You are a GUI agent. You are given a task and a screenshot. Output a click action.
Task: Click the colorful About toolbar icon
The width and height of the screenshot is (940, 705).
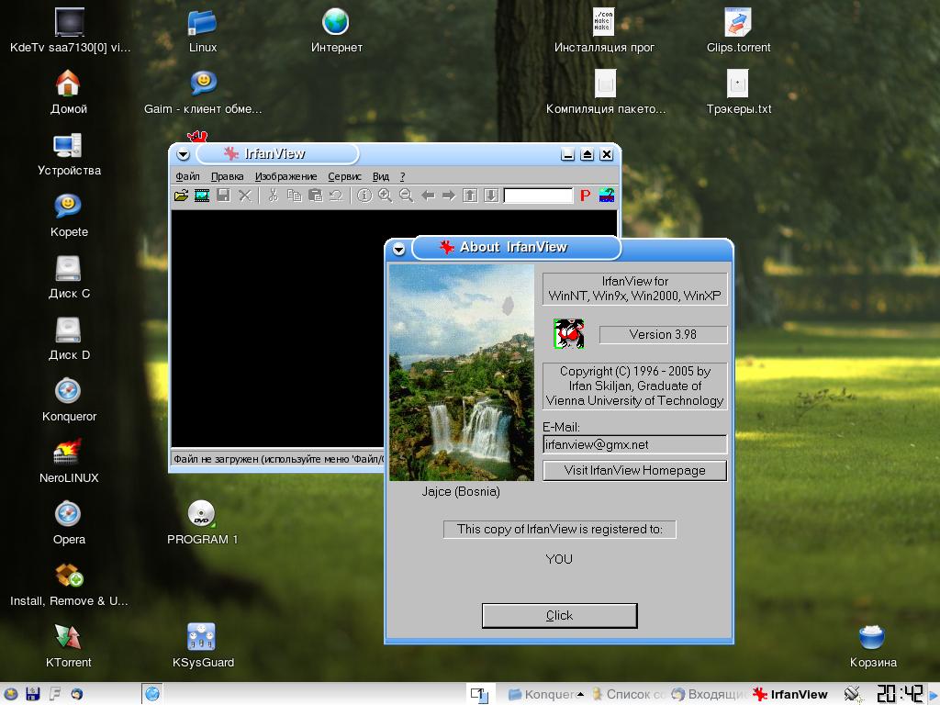(x=607, y=196)
